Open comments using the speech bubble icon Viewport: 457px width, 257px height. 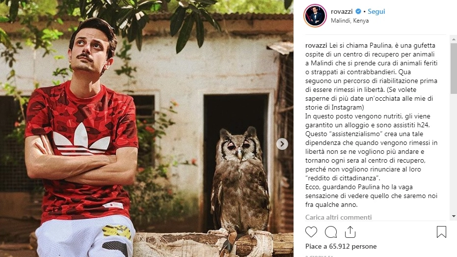coord(331,232)
